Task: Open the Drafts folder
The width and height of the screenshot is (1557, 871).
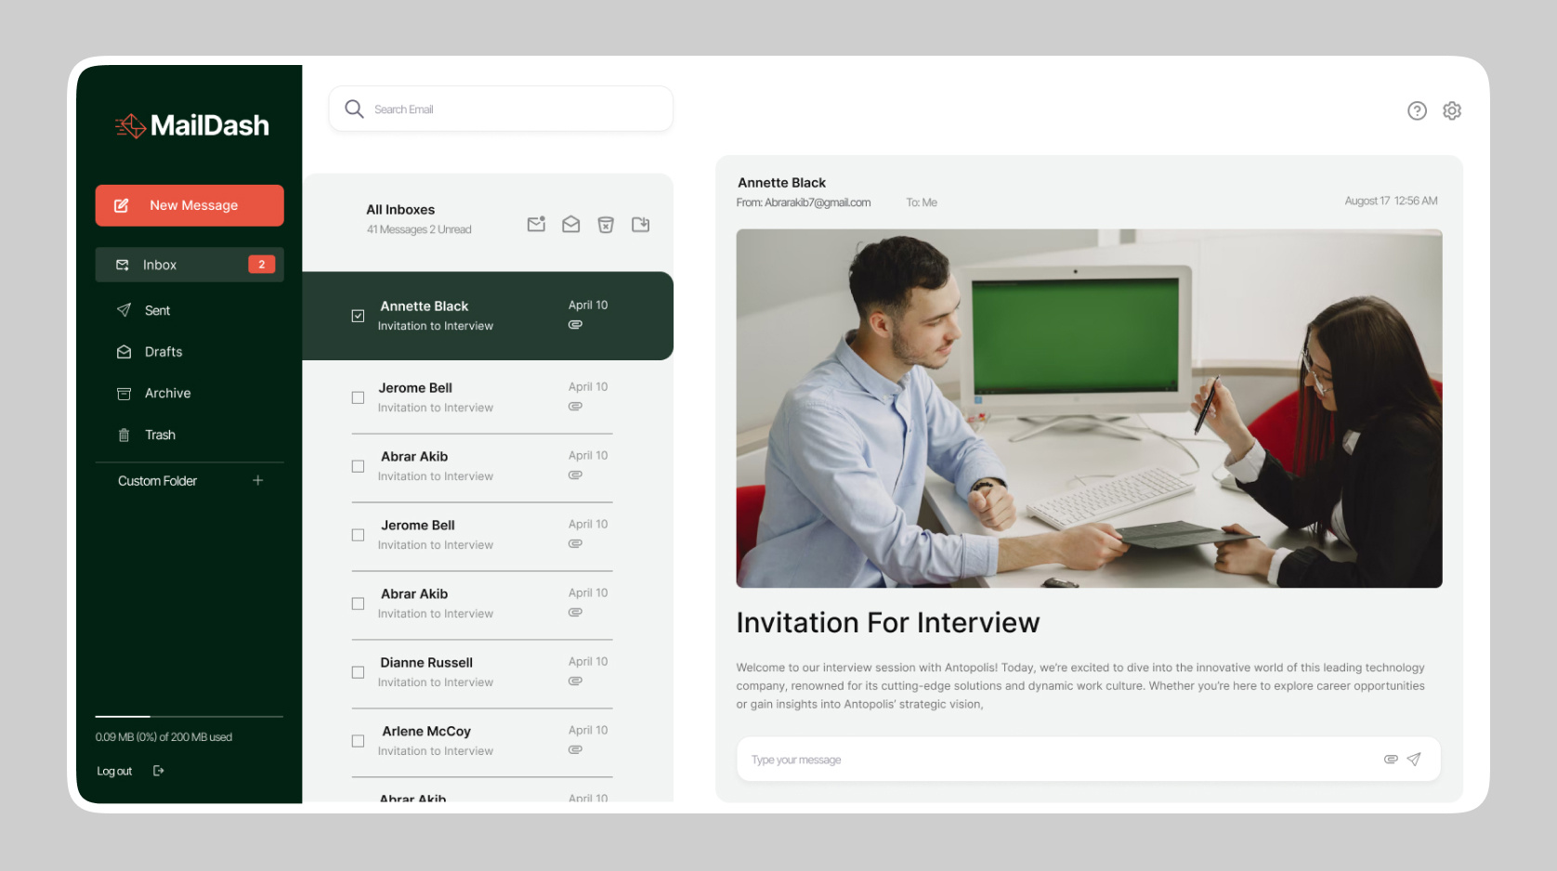Action: pyautogui.click(x=163, y=352)
